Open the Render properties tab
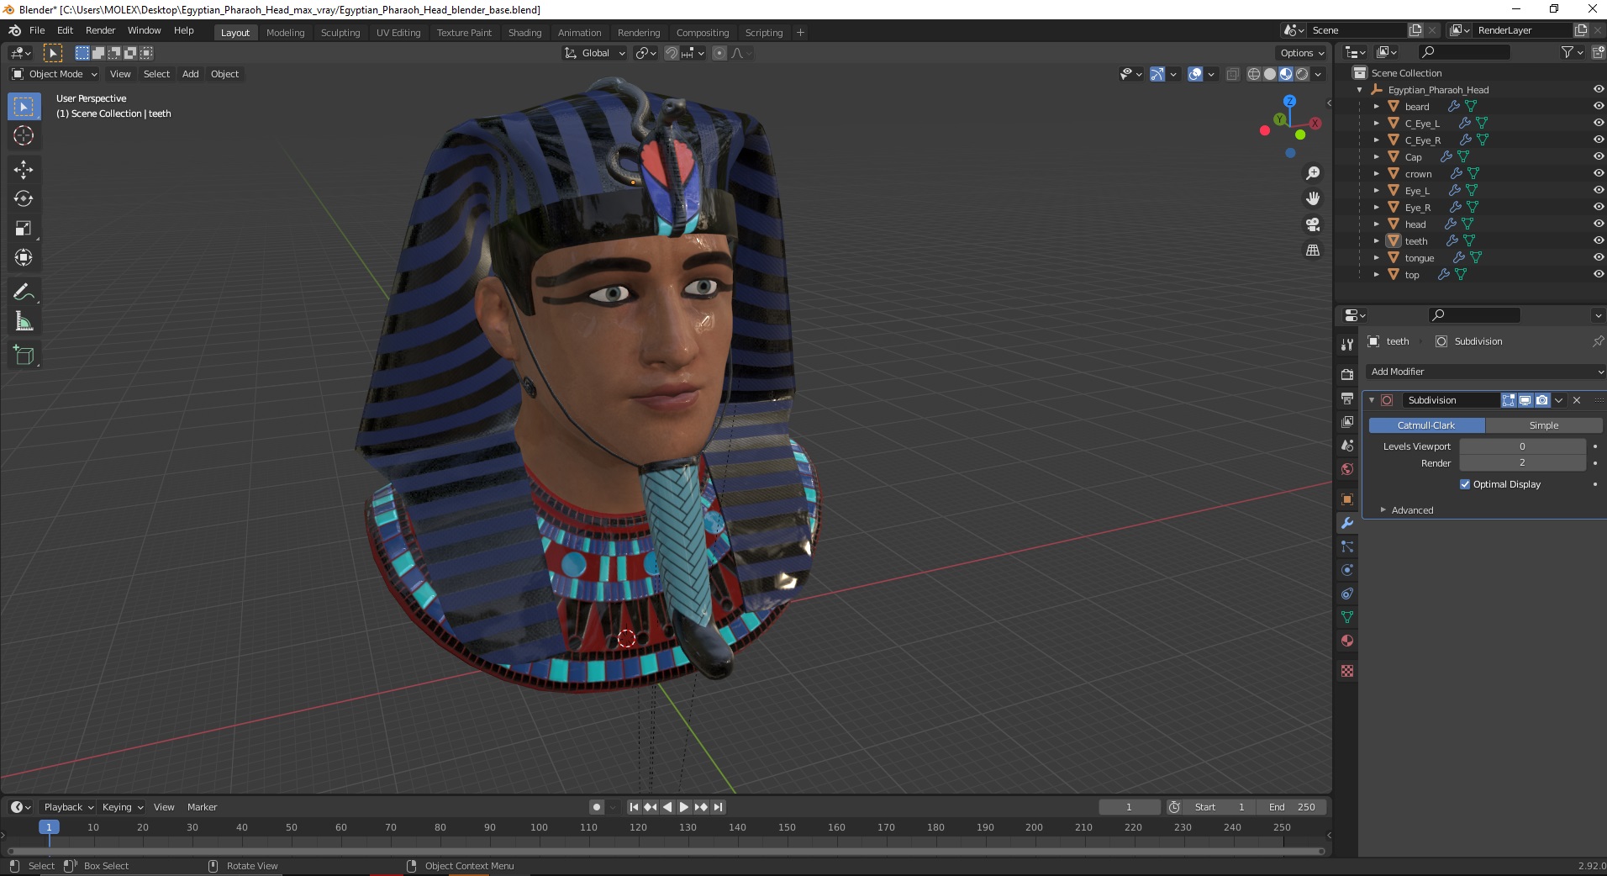Image resolution: width=1607 pixels, height=876 pixels. coord(1347,375)
